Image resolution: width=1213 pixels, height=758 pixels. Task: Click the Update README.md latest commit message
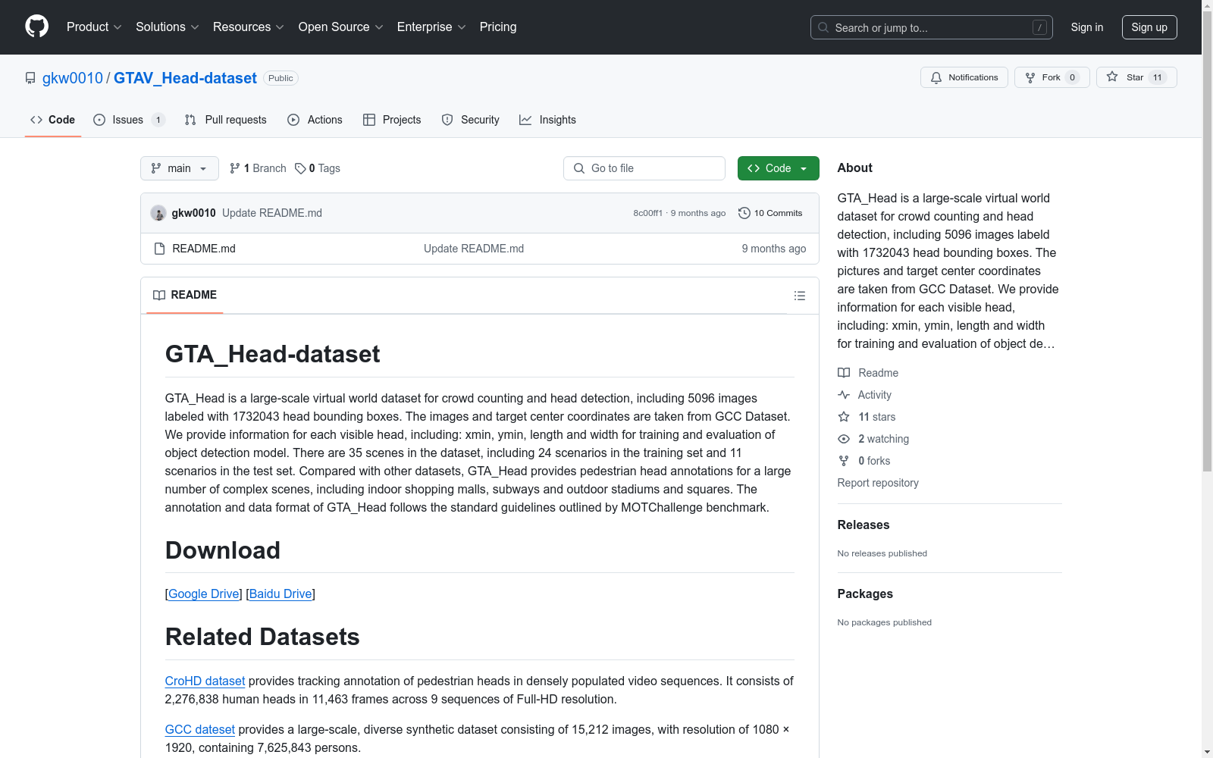pyautogui.click(x=272, y=213)
